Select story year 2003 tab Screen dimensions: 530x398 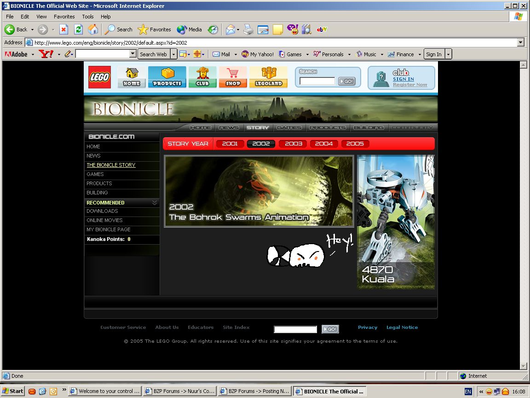tap(294, 144)
